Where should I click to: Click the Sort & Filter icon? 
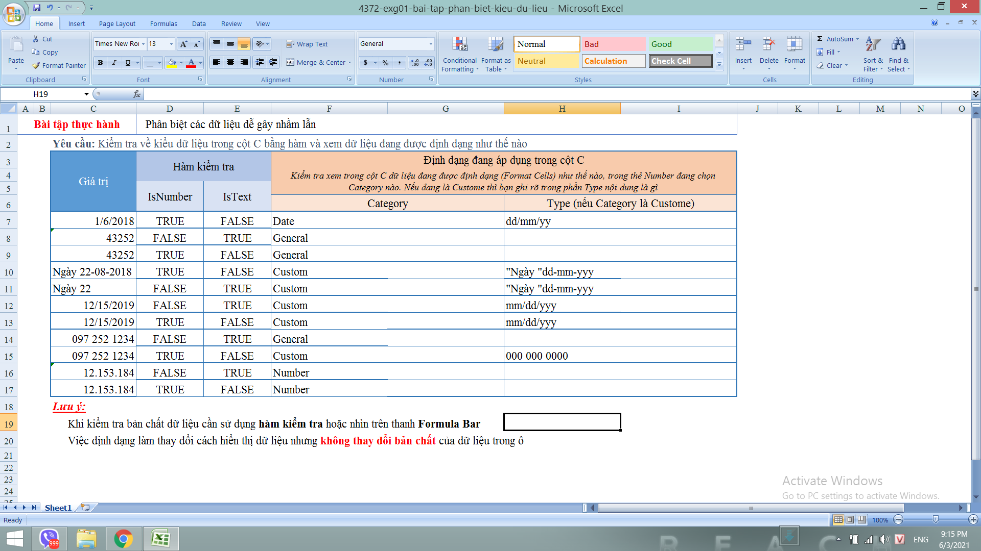pos(873,45)
